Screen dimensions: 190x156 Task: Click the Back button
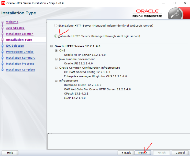pos(126,153)
